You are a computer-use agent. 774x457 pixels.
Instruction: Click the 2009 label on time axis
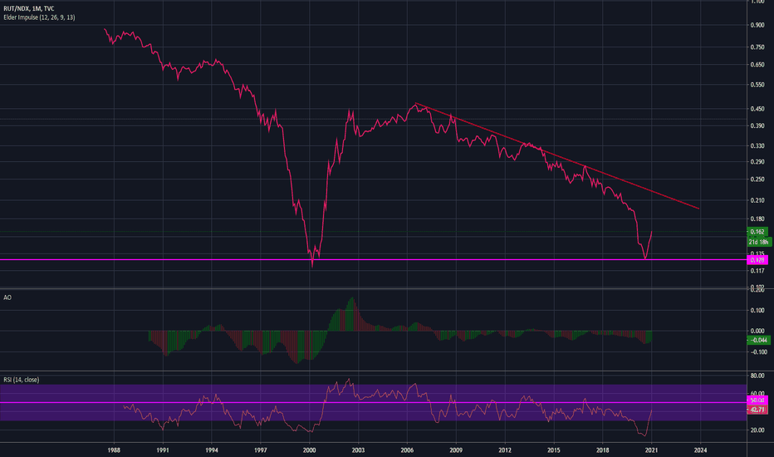[456, 450]
